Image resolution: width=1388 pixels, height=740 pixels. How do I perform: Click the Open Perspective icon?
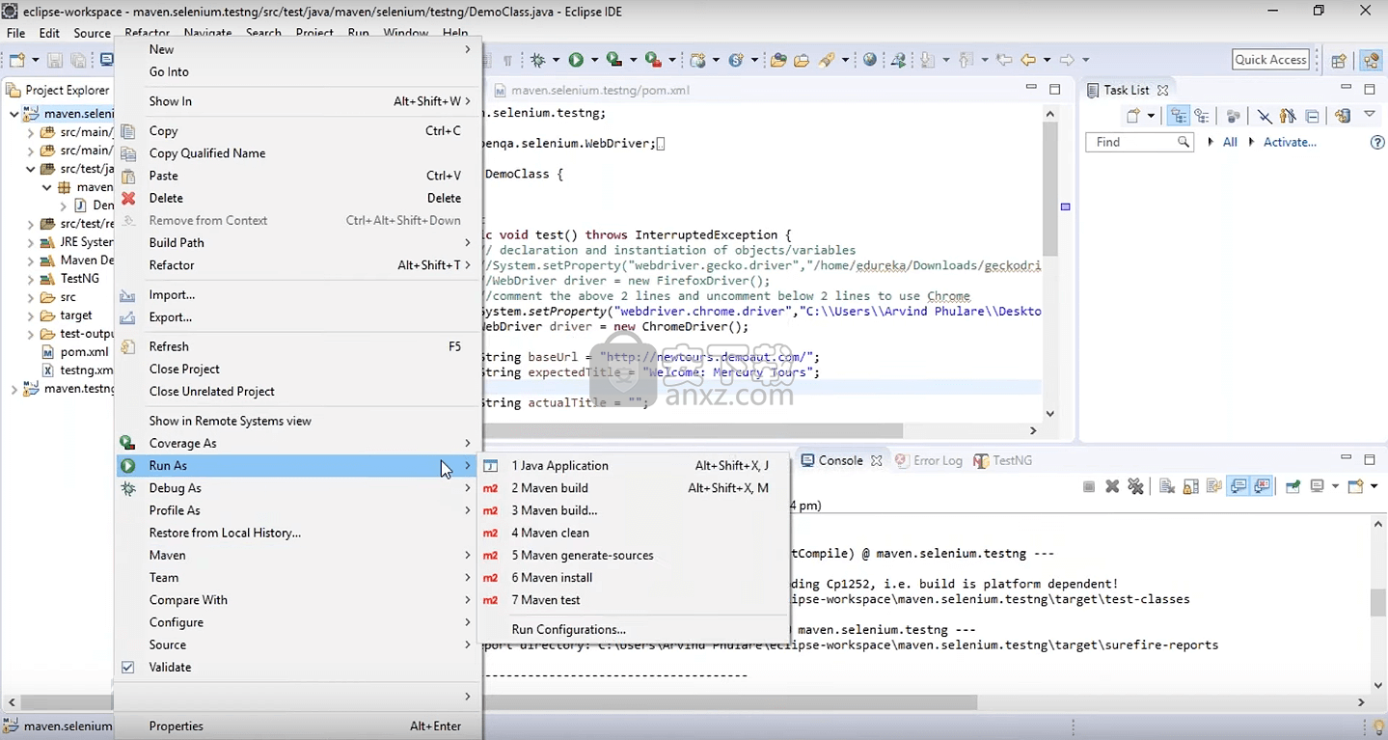coord(1339,60)
